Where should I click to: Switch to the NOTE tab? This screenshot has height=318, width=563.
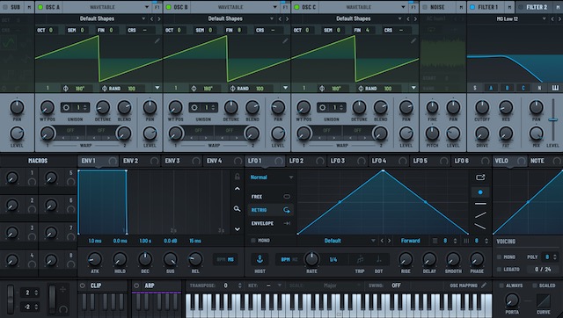(x=545, y=161)
